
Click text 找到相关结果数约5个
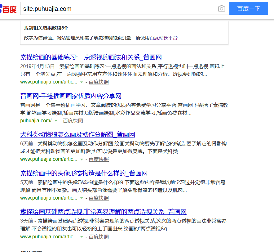tap(46, 28)
